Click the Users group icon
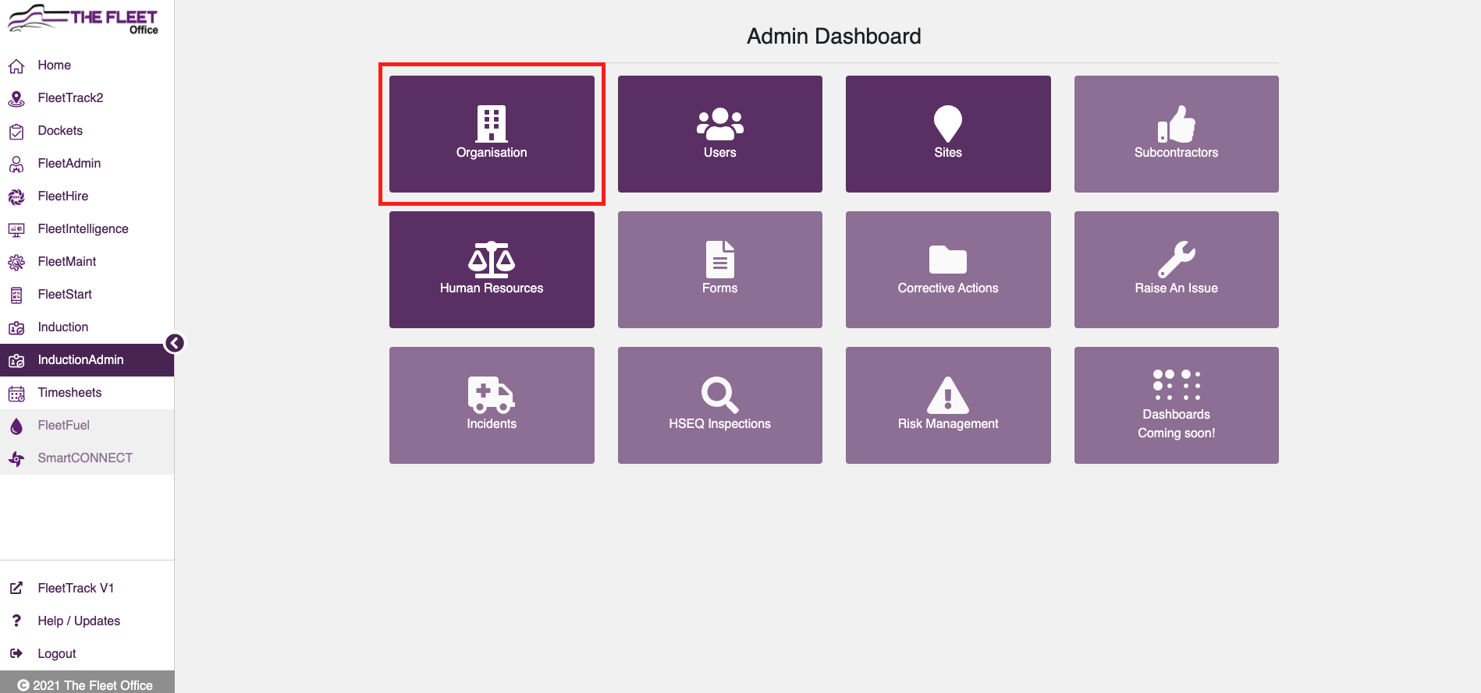Image resolution: width=1481 pixels, height=693 pixels. tap(719, 123)
